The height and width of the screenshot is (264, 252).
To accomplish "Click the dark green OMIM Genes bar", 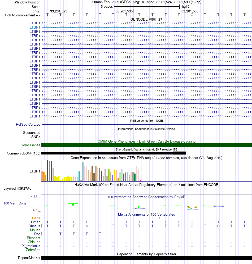I will (x=146, y=145).
